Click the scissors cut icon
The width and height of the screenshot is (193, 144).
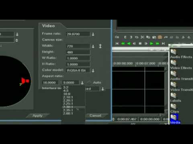[142, 37]
